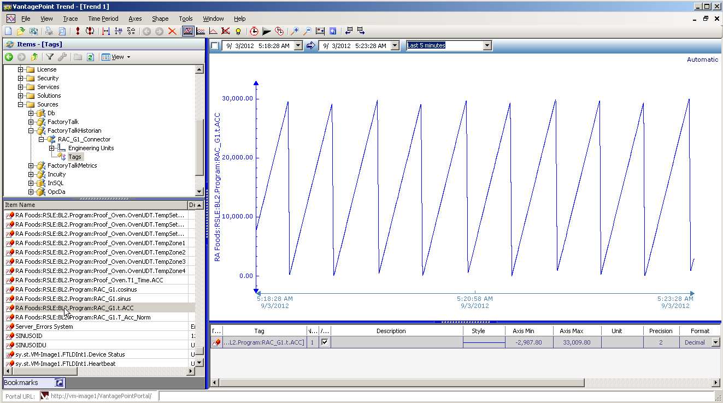The width and height of the screenshot is (723, 403).
Task: Select the Proof_Oven.T1_Time.ACC tag
Action: [89, 280]
